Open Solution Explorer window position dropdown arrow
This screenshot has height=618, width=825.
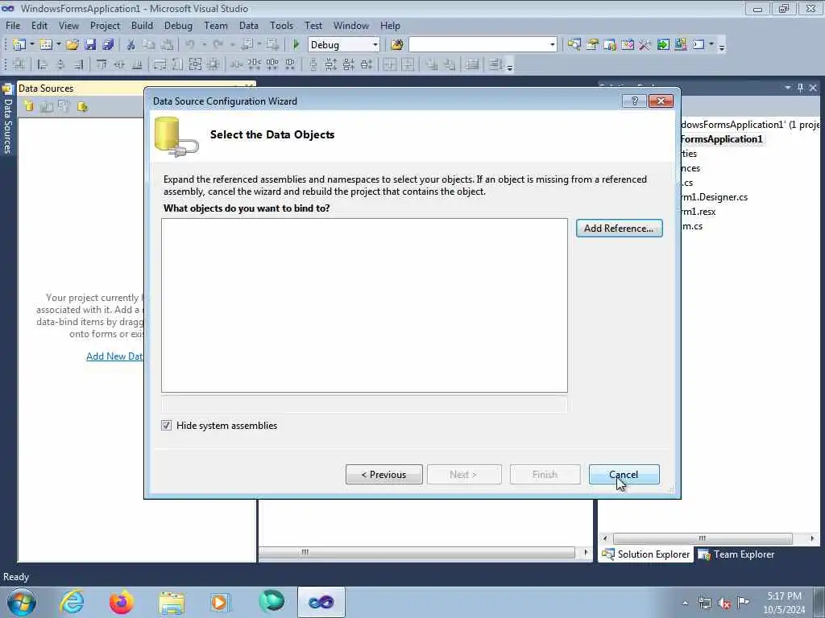point(788,88)
